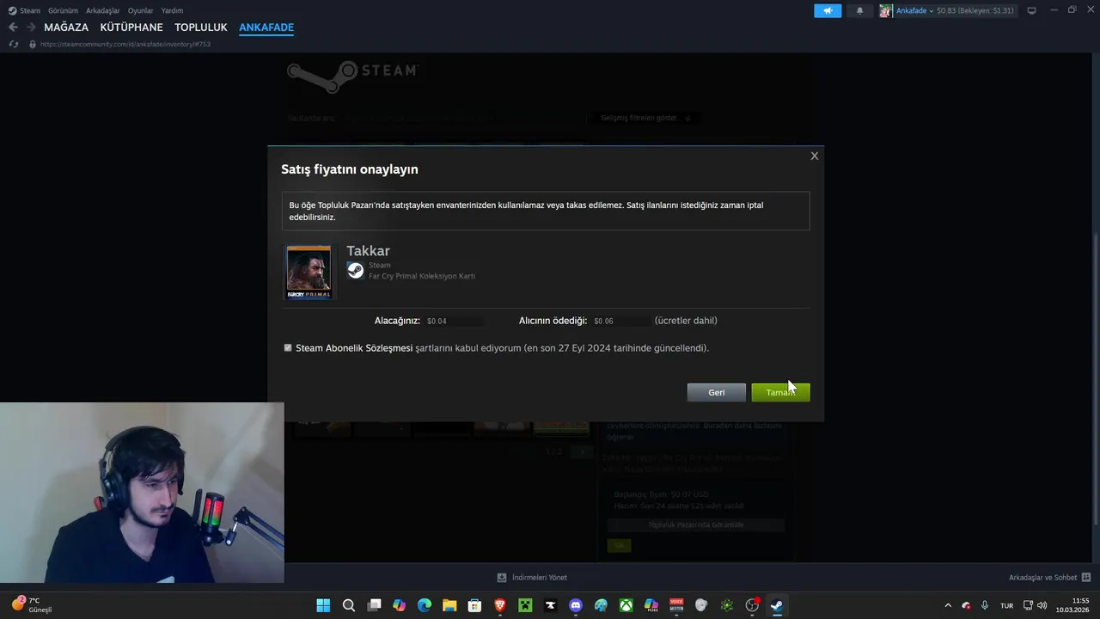Viewport: 1100px width, 619px height.
Task: Open the Windows Start menu
Action: (x=323, y=605)
